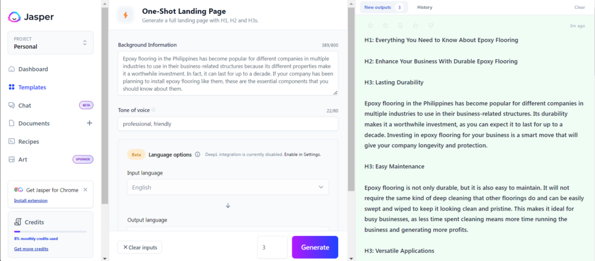595x261 pixels.
Task: Click the Language options info icon
Action: (x=198, y=155)
